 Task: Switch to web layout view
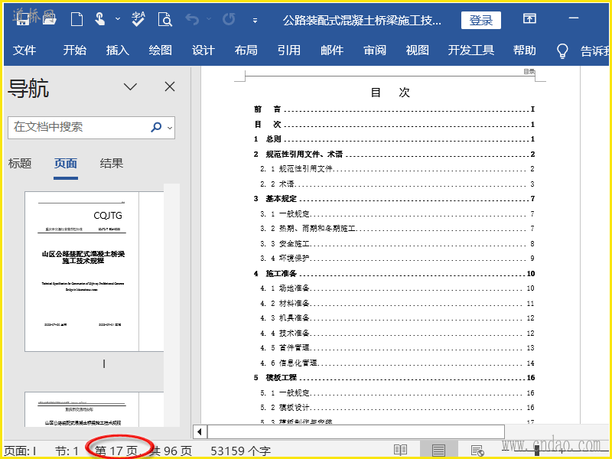[x=477, y=450]
